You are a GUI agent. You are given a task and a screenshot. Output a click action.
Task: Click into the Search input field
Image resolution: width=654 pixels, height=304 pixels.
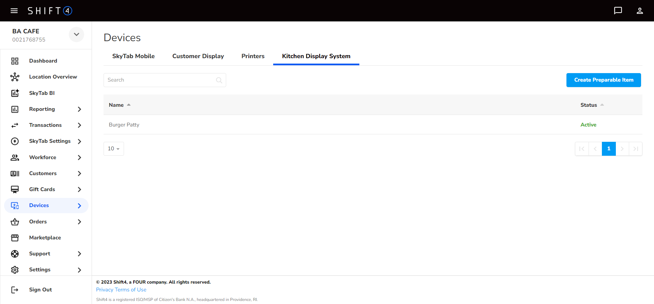coord(160,80)
